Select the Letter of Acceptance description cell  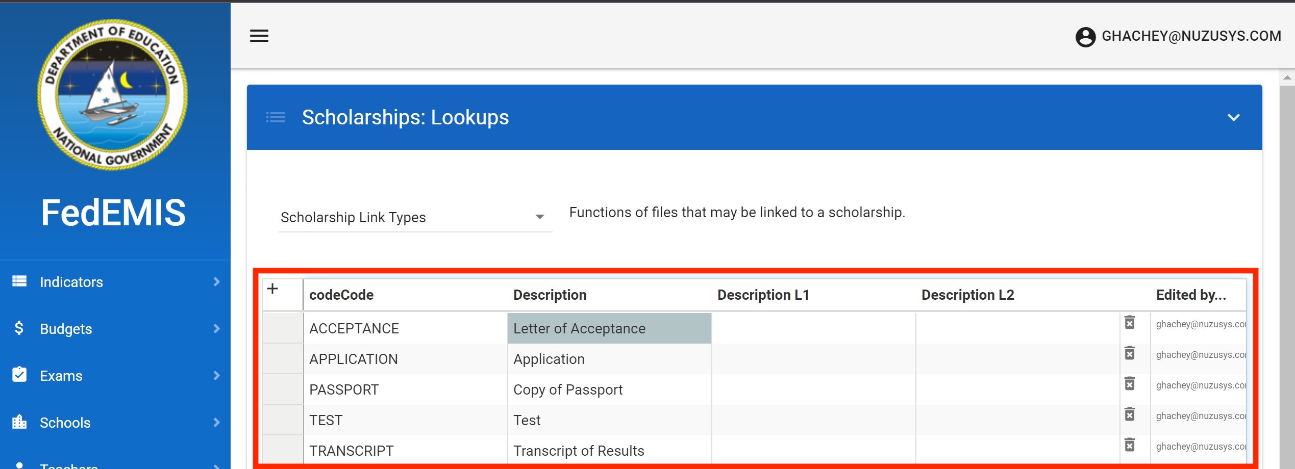(x=609, y=329)
